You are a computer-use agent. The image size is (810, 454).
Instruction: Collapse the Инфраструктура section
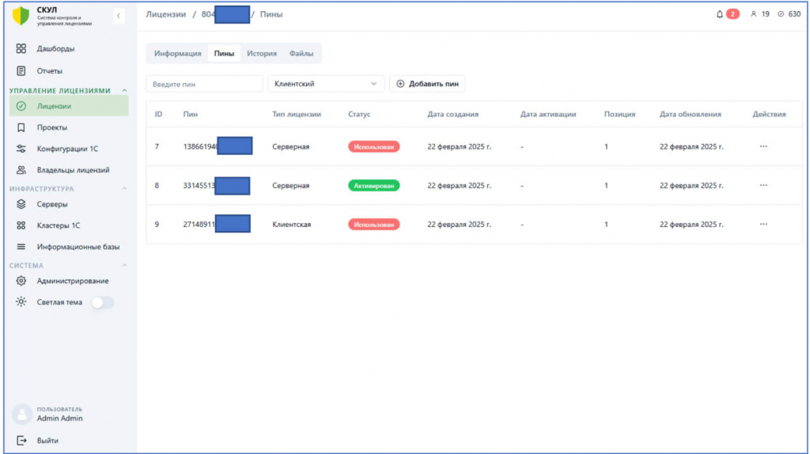tap(124, 189)
